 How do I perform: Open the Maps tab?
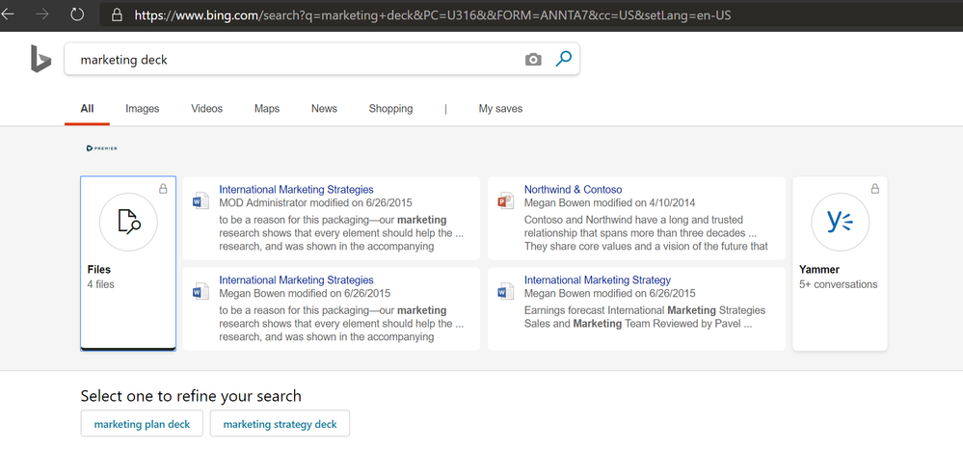click(267, 109)
